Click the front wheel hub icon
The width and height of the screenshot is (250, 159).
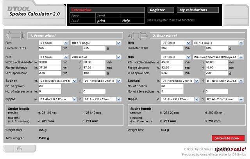(15, 35)
